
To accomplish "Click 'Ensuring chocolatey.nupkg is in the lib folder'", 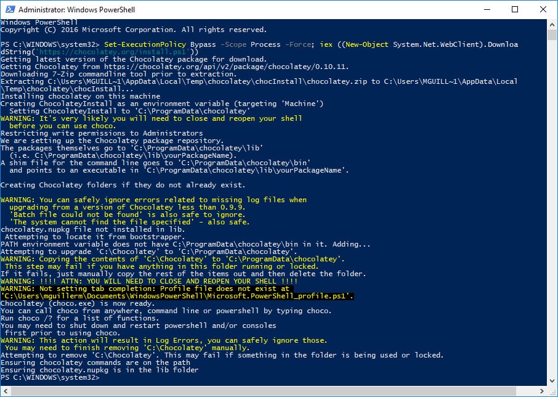I will [100, 370].
